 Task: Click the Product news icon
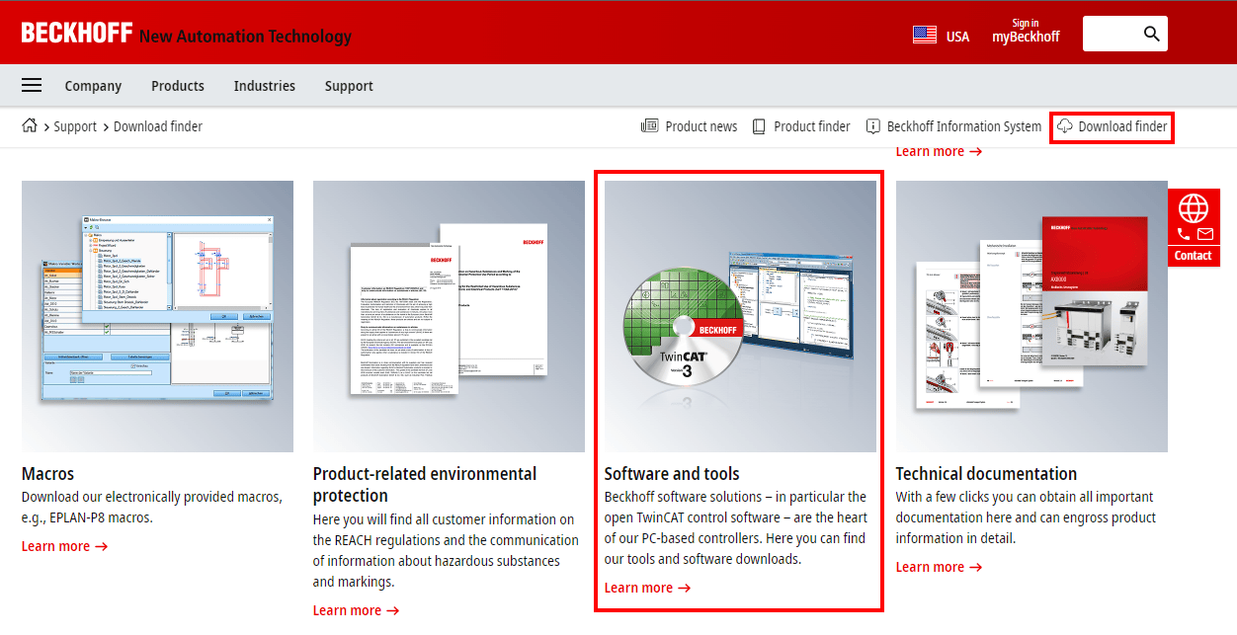(649, 126)
